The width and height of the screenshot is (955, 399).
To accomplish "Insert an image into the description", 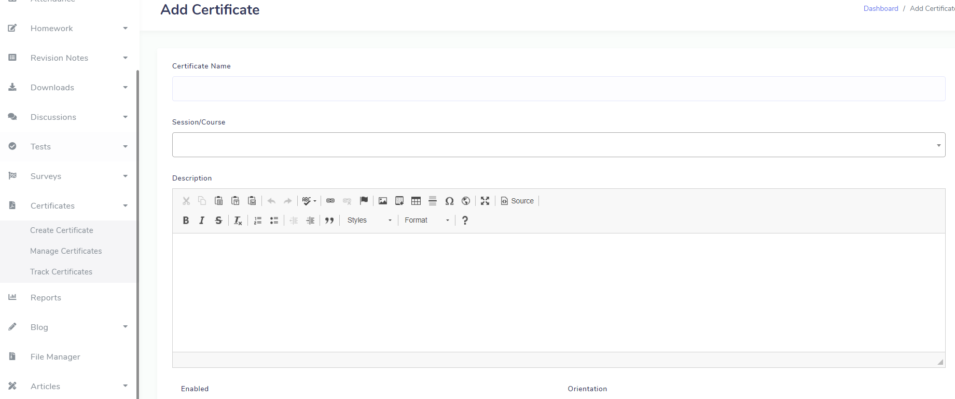I will coord(383,201).
